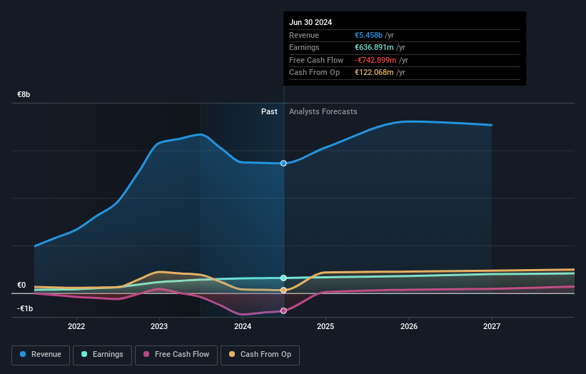Screen dimensions: 586x374
Task: Select the 2023 x-axis label
Action: tap(159, 327)
